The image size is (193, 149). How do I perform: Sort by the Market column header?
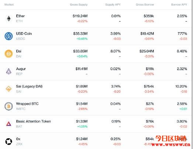coord(9,4)
